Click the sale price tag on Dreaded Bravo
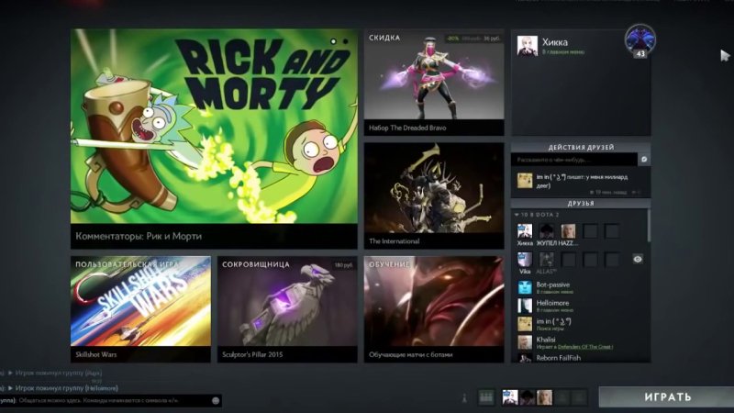The width and height of the screenshot is (734, 413). coord(473,39)
